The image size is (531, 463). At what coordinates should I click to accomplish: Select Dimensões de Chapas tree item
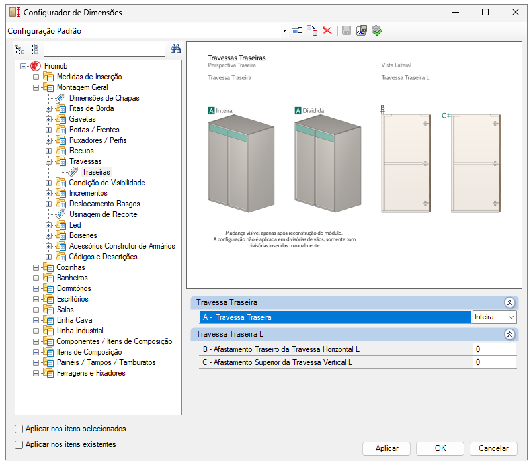point(104,98)
